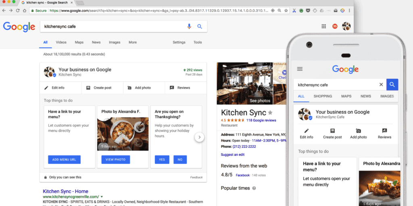Expand green arrow by kitchensyncgreenville URL
This screenshot has height=206, width=413.
click(102, 197)
